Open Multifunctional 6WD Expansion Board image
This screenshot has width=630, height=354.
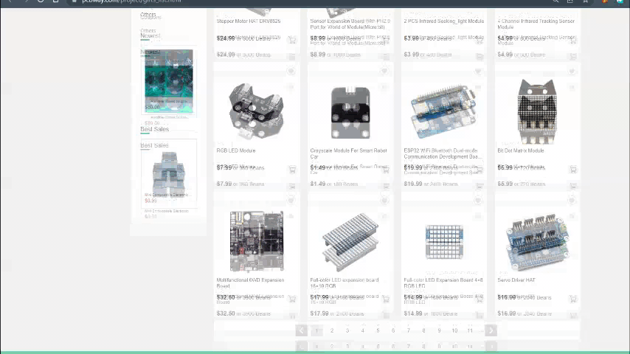257,241
